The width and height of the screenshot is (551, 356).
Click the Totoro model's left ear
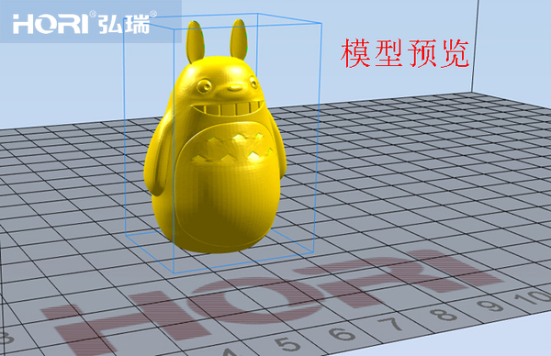pyautogui.click(x=196, y=41)
